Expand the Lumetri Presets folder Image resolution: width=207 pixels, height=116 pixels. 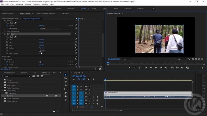pyautogui.click(x=2, y=82)
